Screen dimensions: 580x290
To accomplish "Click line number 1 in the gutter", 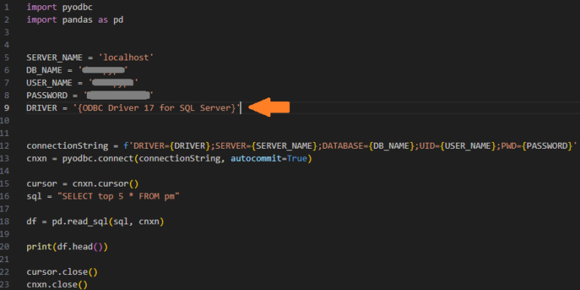I will click(6, 8).
